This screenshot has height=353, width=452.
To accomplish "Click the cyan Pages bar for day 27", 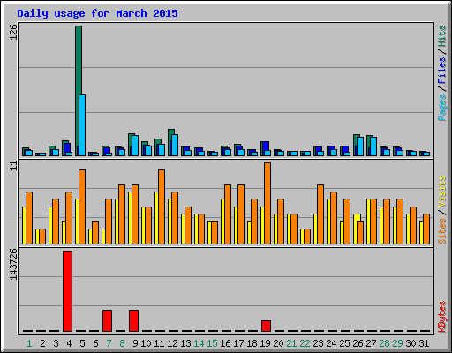I will pyautogui.click(x=373, y=146).
